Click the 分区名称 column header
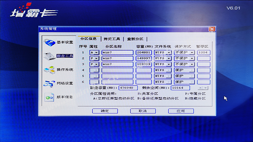This screenshot has width=253, height=142. click(113, 47)
